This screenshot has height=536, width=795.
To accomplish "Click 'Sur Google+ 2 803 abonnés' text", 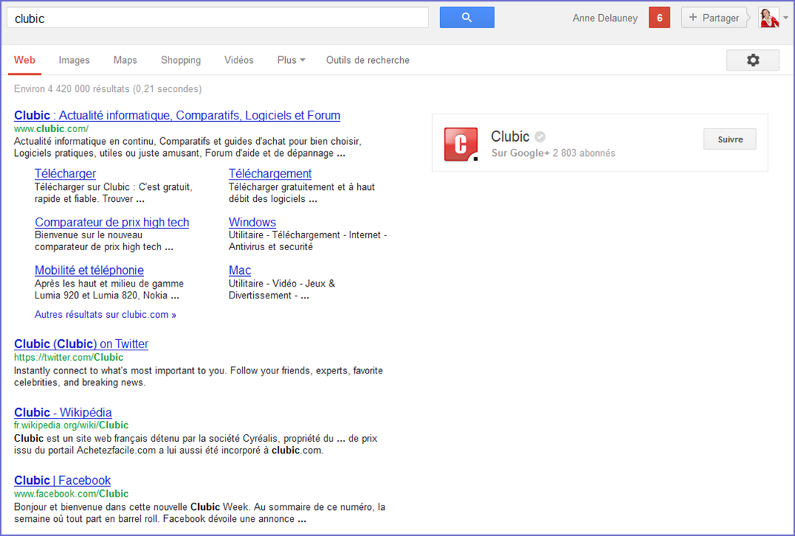I will (553, 153).
